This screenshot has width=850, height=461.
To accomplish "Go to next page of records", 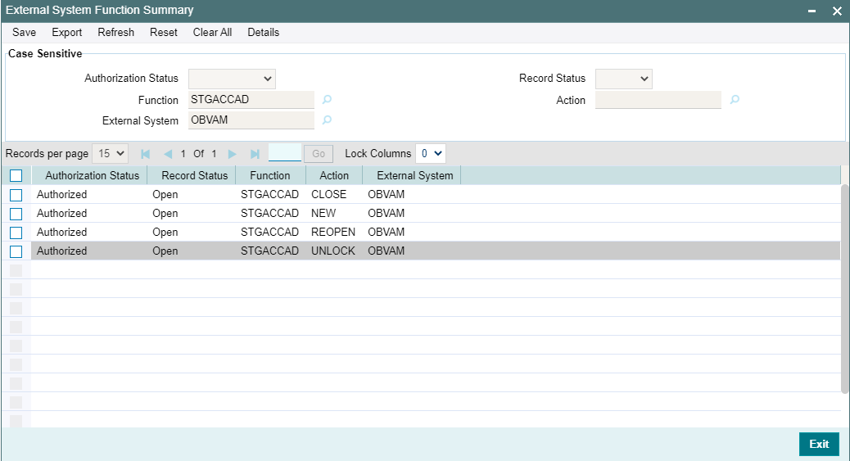I will [x=232, y=154].
